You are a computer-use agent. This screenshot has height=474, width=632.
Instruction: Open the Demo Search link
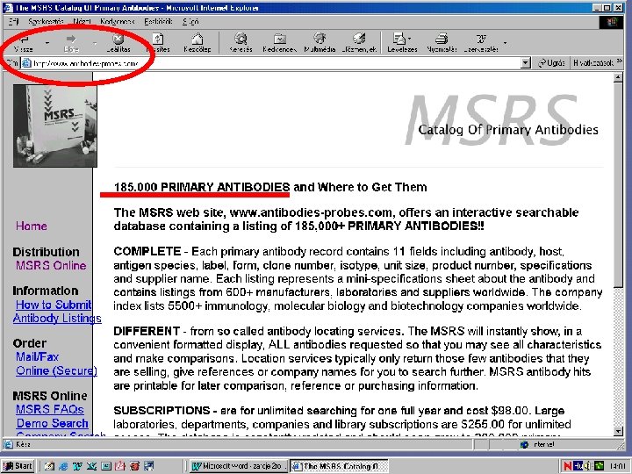pos(53,423)
